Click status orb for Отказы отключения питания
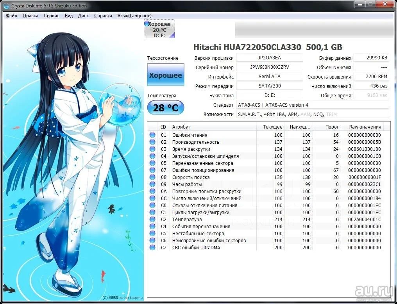The image size is (397, 304). tap(152, 205)
